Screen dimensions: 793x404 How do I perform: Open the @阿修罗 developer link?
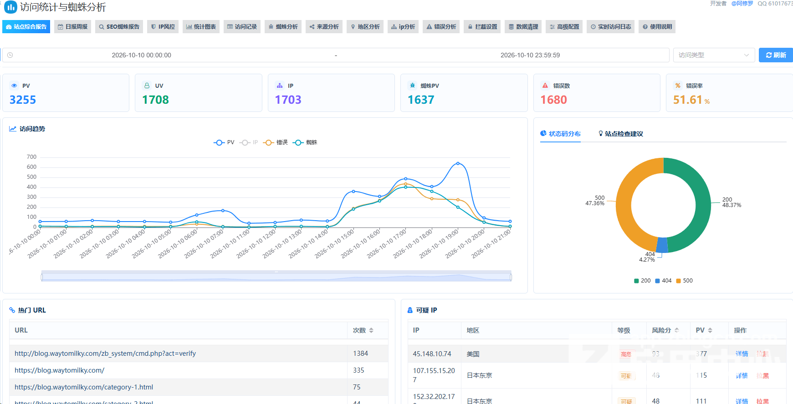(742, 4)
